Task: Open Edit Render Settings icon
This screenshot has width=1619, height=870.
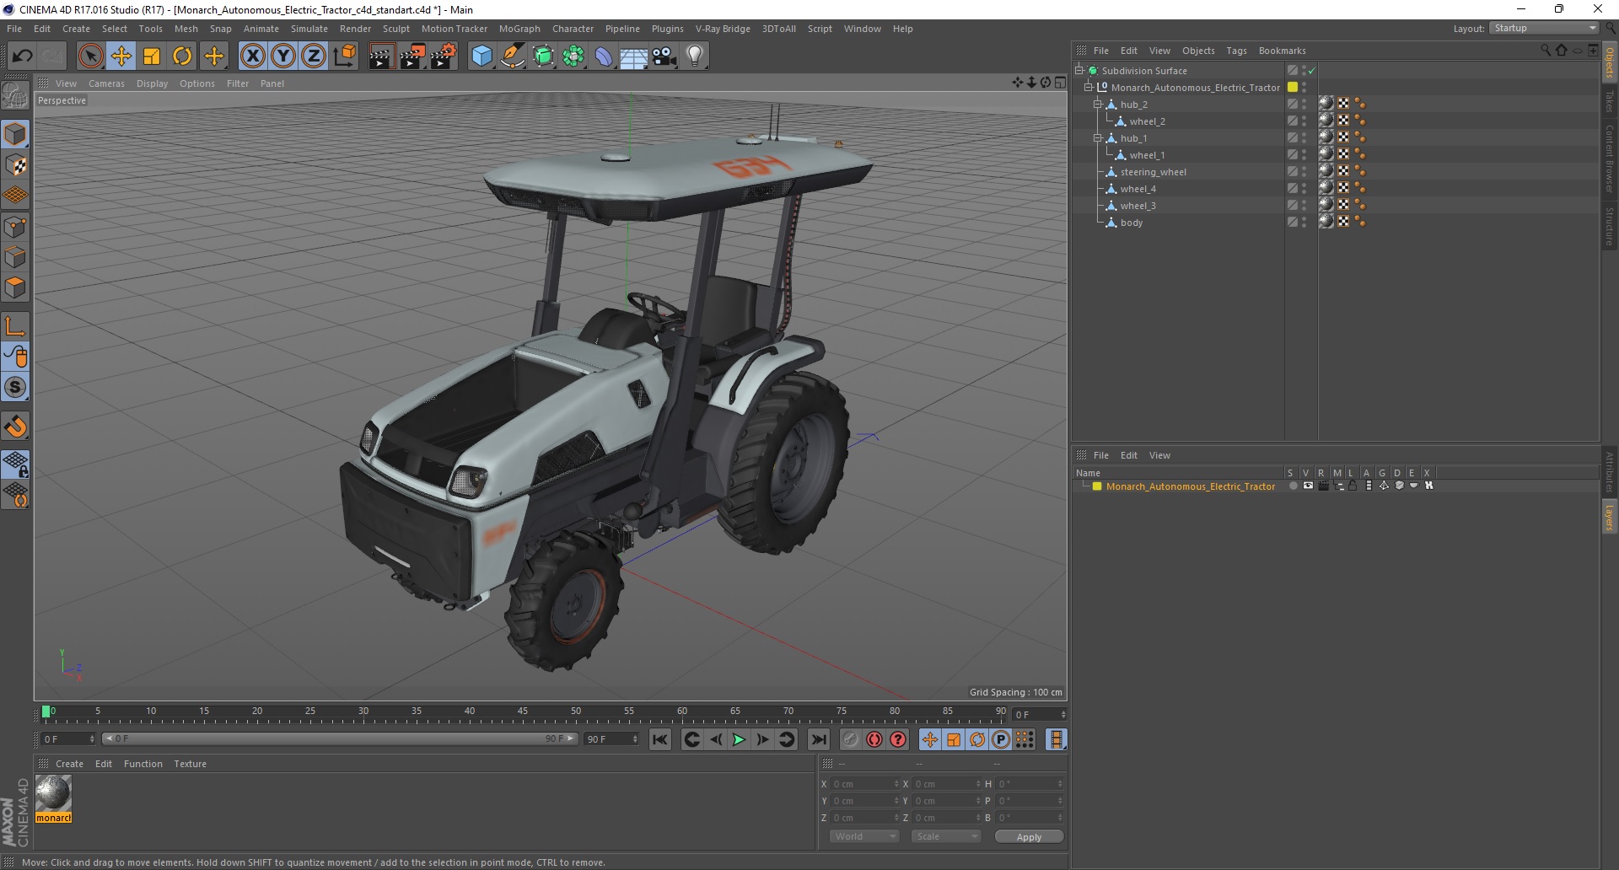Action: coord(444,56)
